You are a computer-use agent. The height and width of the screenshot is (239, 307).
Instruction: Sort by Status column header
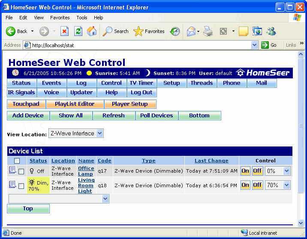point(39,161)
